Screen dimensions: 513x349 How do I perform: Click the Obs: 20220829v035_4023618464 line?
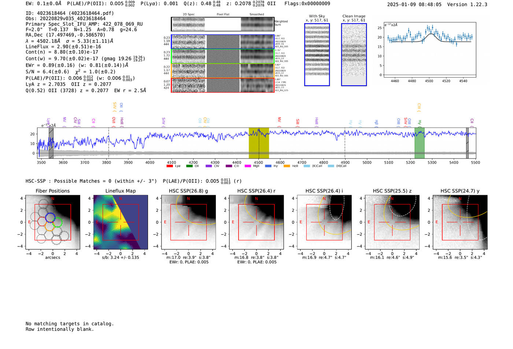[66, 19]
